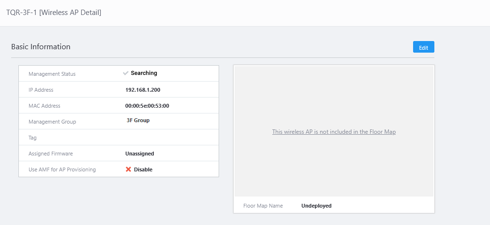
Task: Click the IP address 192.168.1.200
Action: pyautogui.click(x=143, y=90)
